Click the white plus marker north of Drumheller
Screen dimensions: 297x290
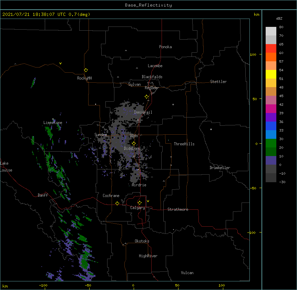point(211,129)
